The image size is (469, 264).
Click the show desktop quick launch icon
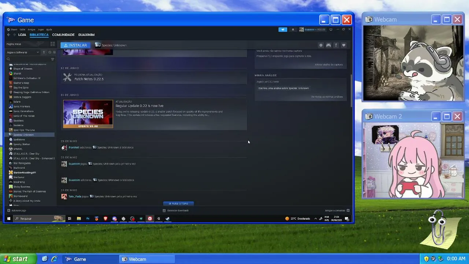click(45, 259)
